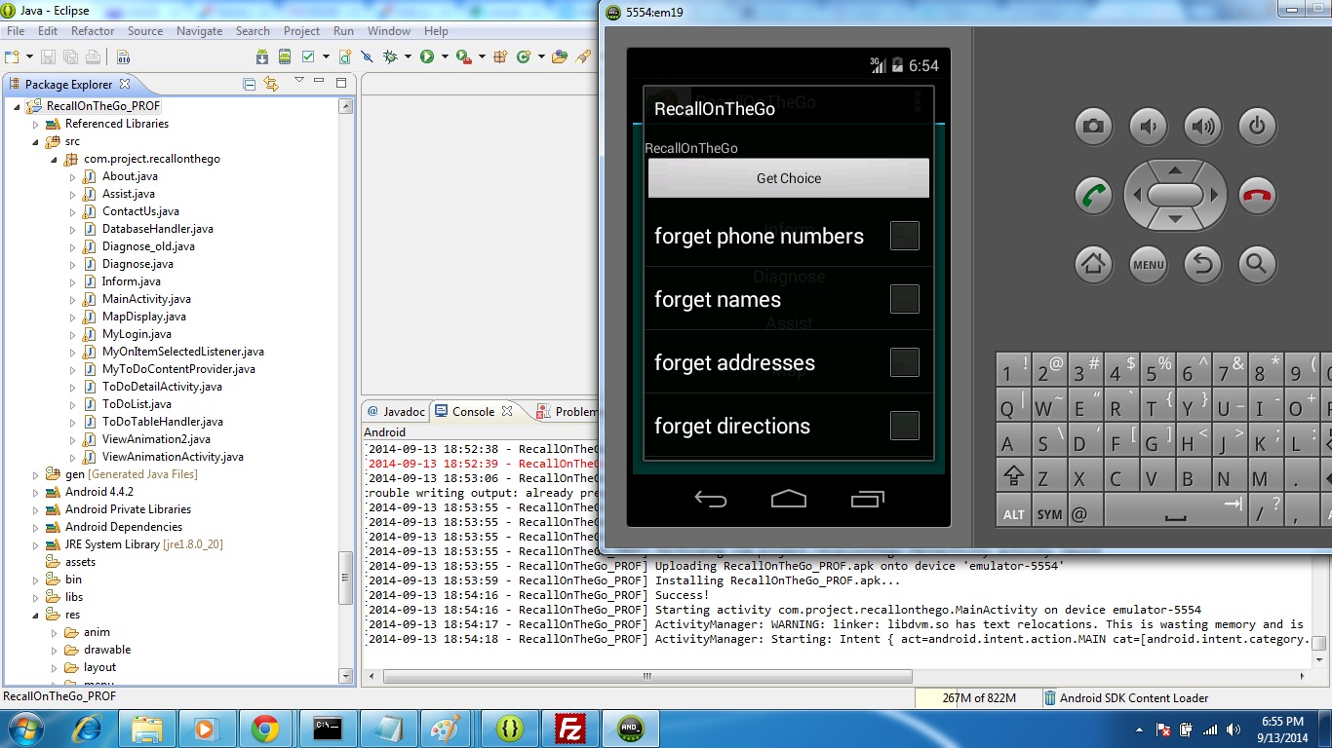The height and width of the screenshot is (748, 1332).
Task: Collapse the src folder node
Action: click(x=36, y=142)
